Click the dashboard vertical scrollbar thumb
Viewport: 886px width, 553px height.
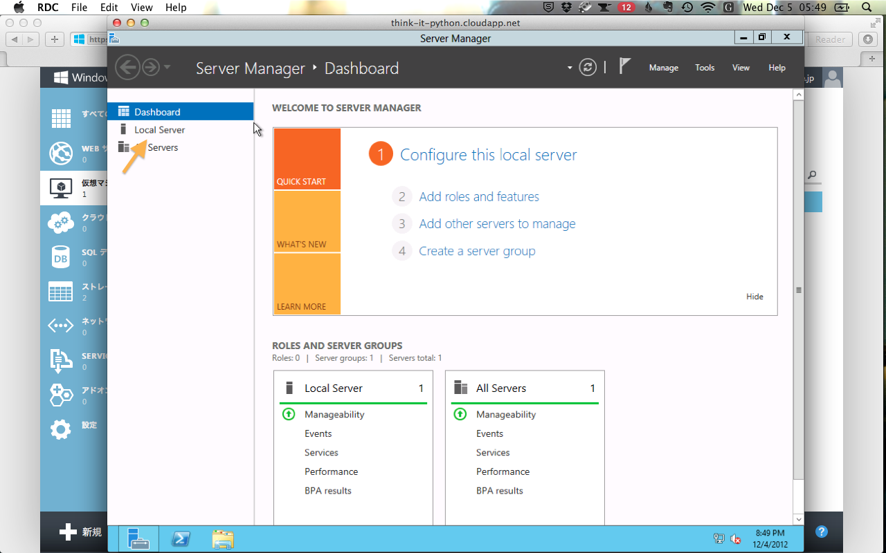(x=798, y=290)
